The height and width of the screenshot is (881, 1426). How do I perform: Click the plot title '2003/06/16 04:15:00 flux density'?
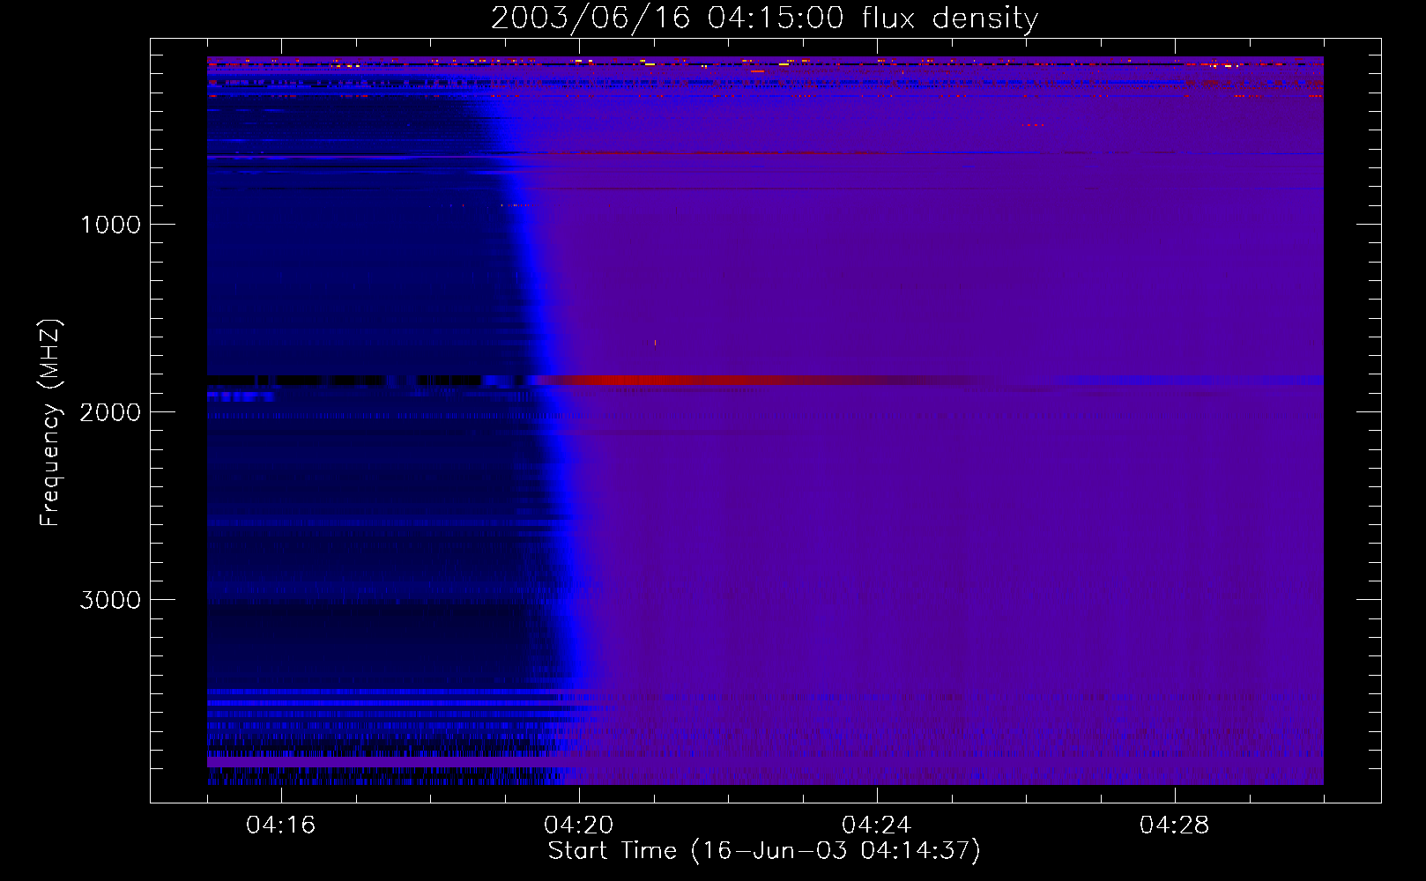pos(764,18)
